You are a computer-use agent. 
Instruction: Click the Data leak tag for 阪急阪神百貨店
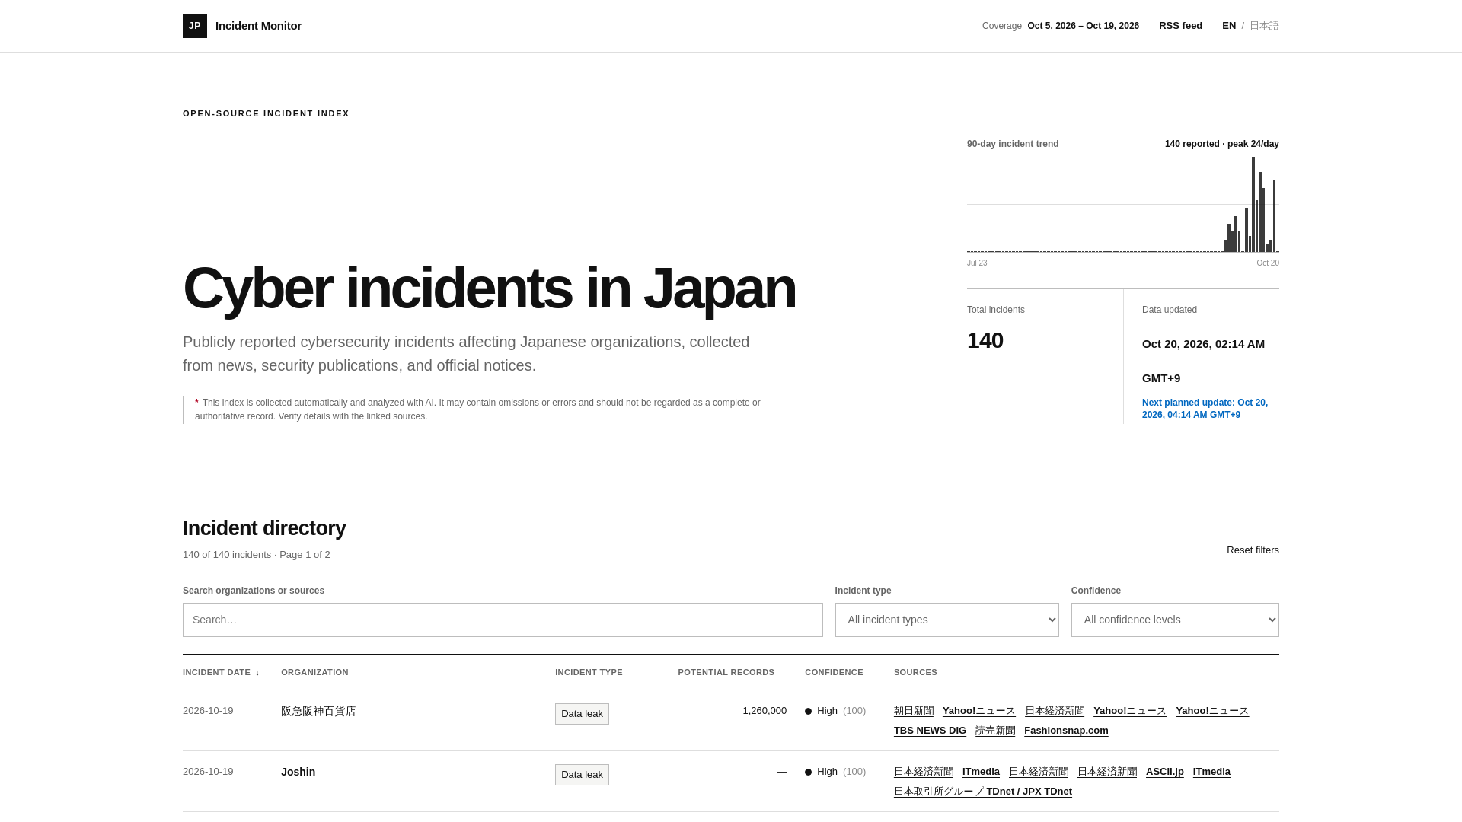[582, 714]
